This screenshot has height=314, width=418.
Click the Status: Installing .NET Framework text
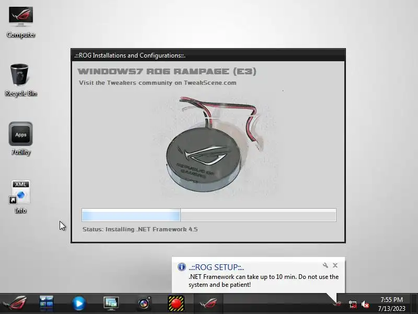pos(140,229)
